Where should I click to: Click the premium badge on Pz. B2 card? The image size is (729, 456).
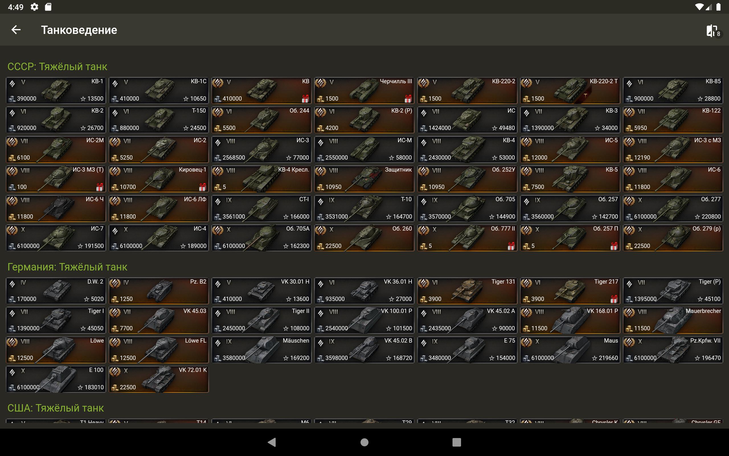pos(115,284)
